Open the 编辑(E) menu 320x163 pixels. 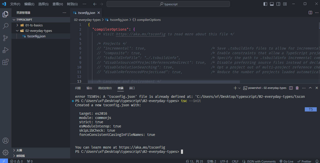pos(29,4)
